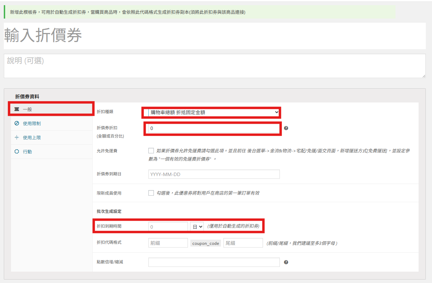Viewport: 432px width, 283px height.
Task: Click help icon next to 折價券折扣 field
Action: [x=286, y=128]
